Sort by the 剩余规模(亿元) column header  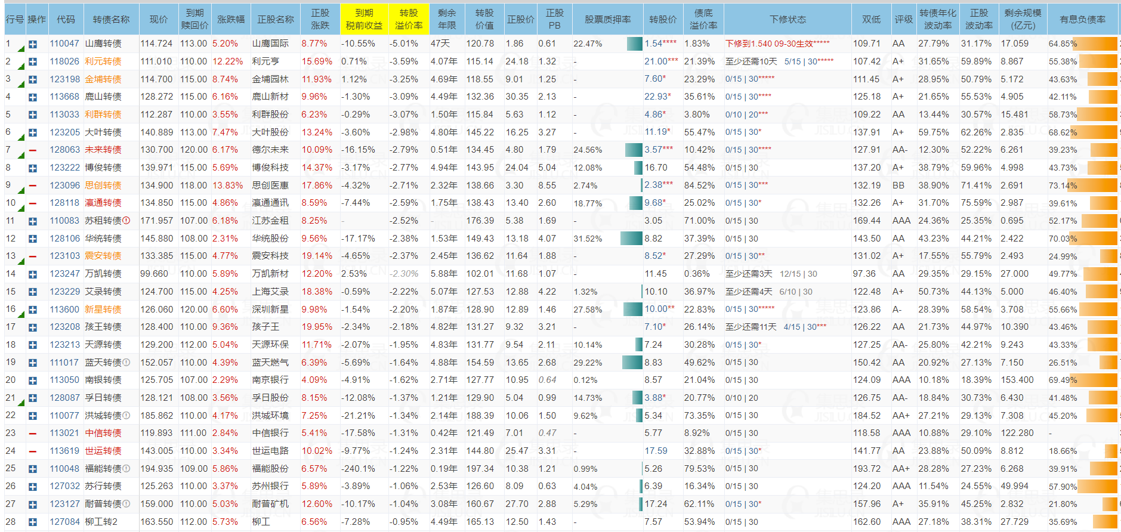(x=1023, y=20)
